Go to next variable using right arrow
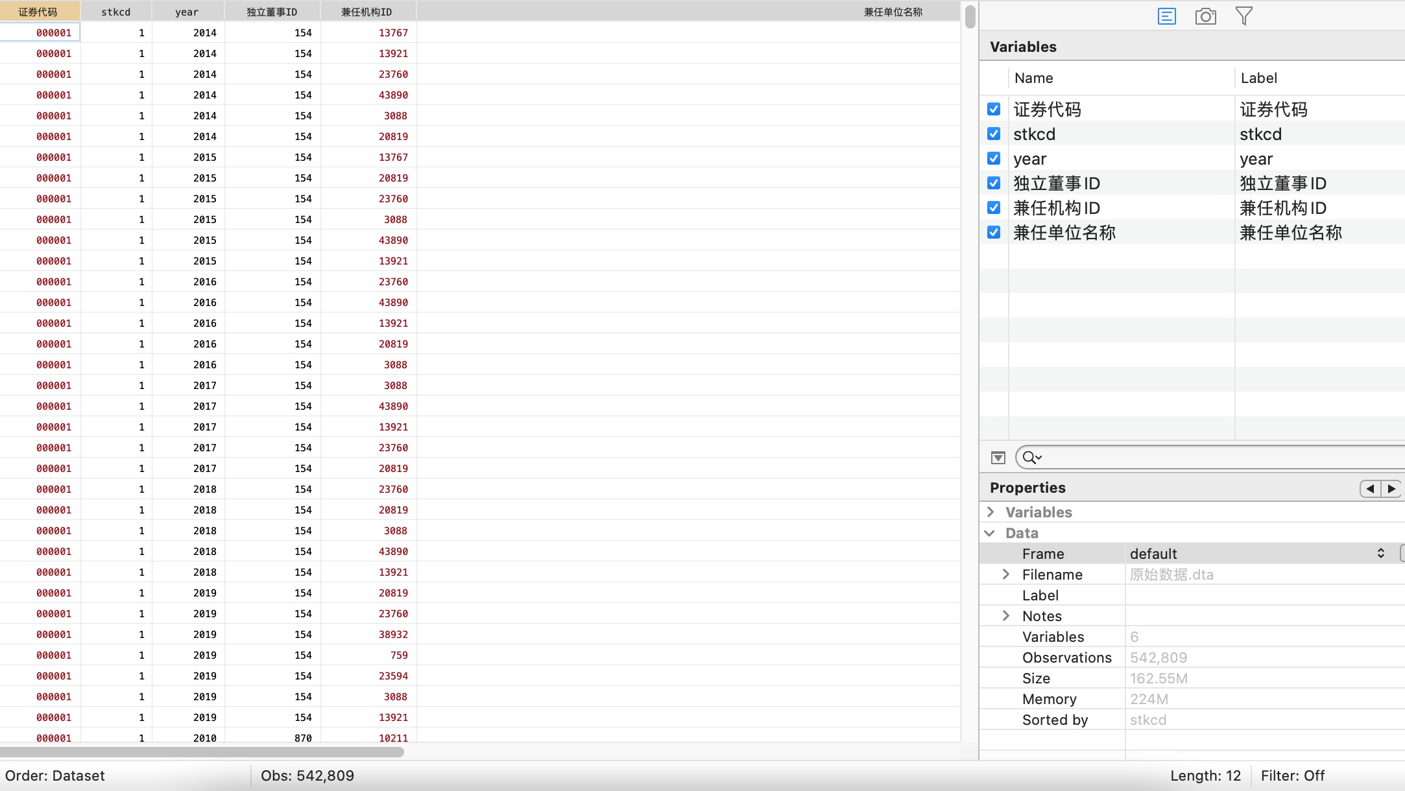The image size is (1405, 791). click(1392, 489)
